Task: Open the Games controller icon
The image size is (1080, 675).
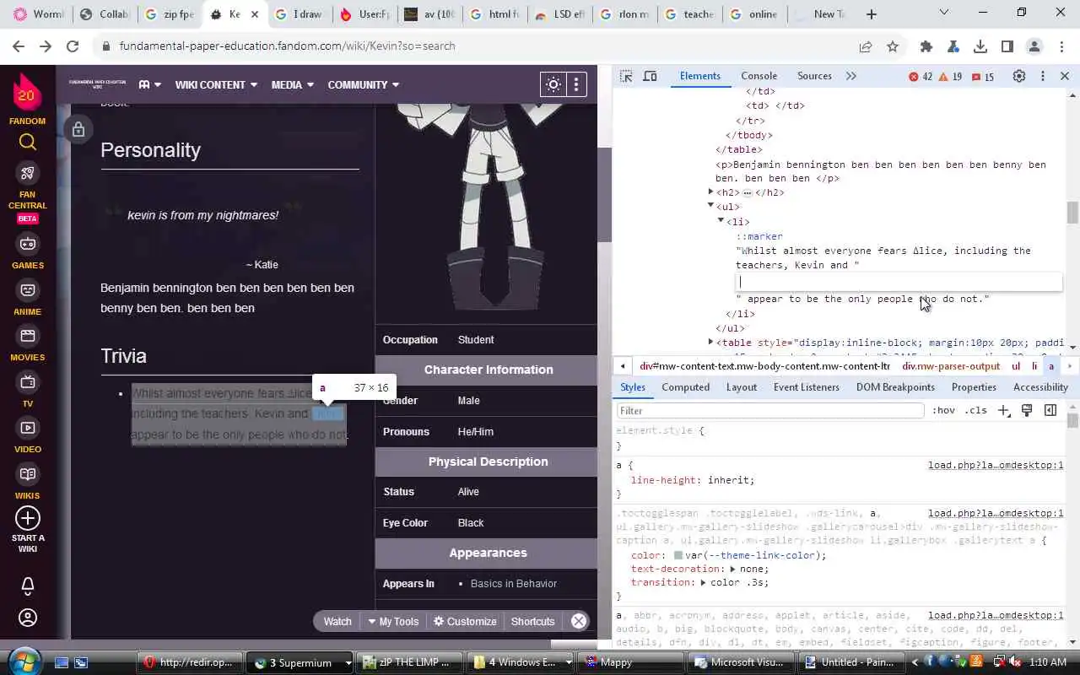Action: [27, 244]
